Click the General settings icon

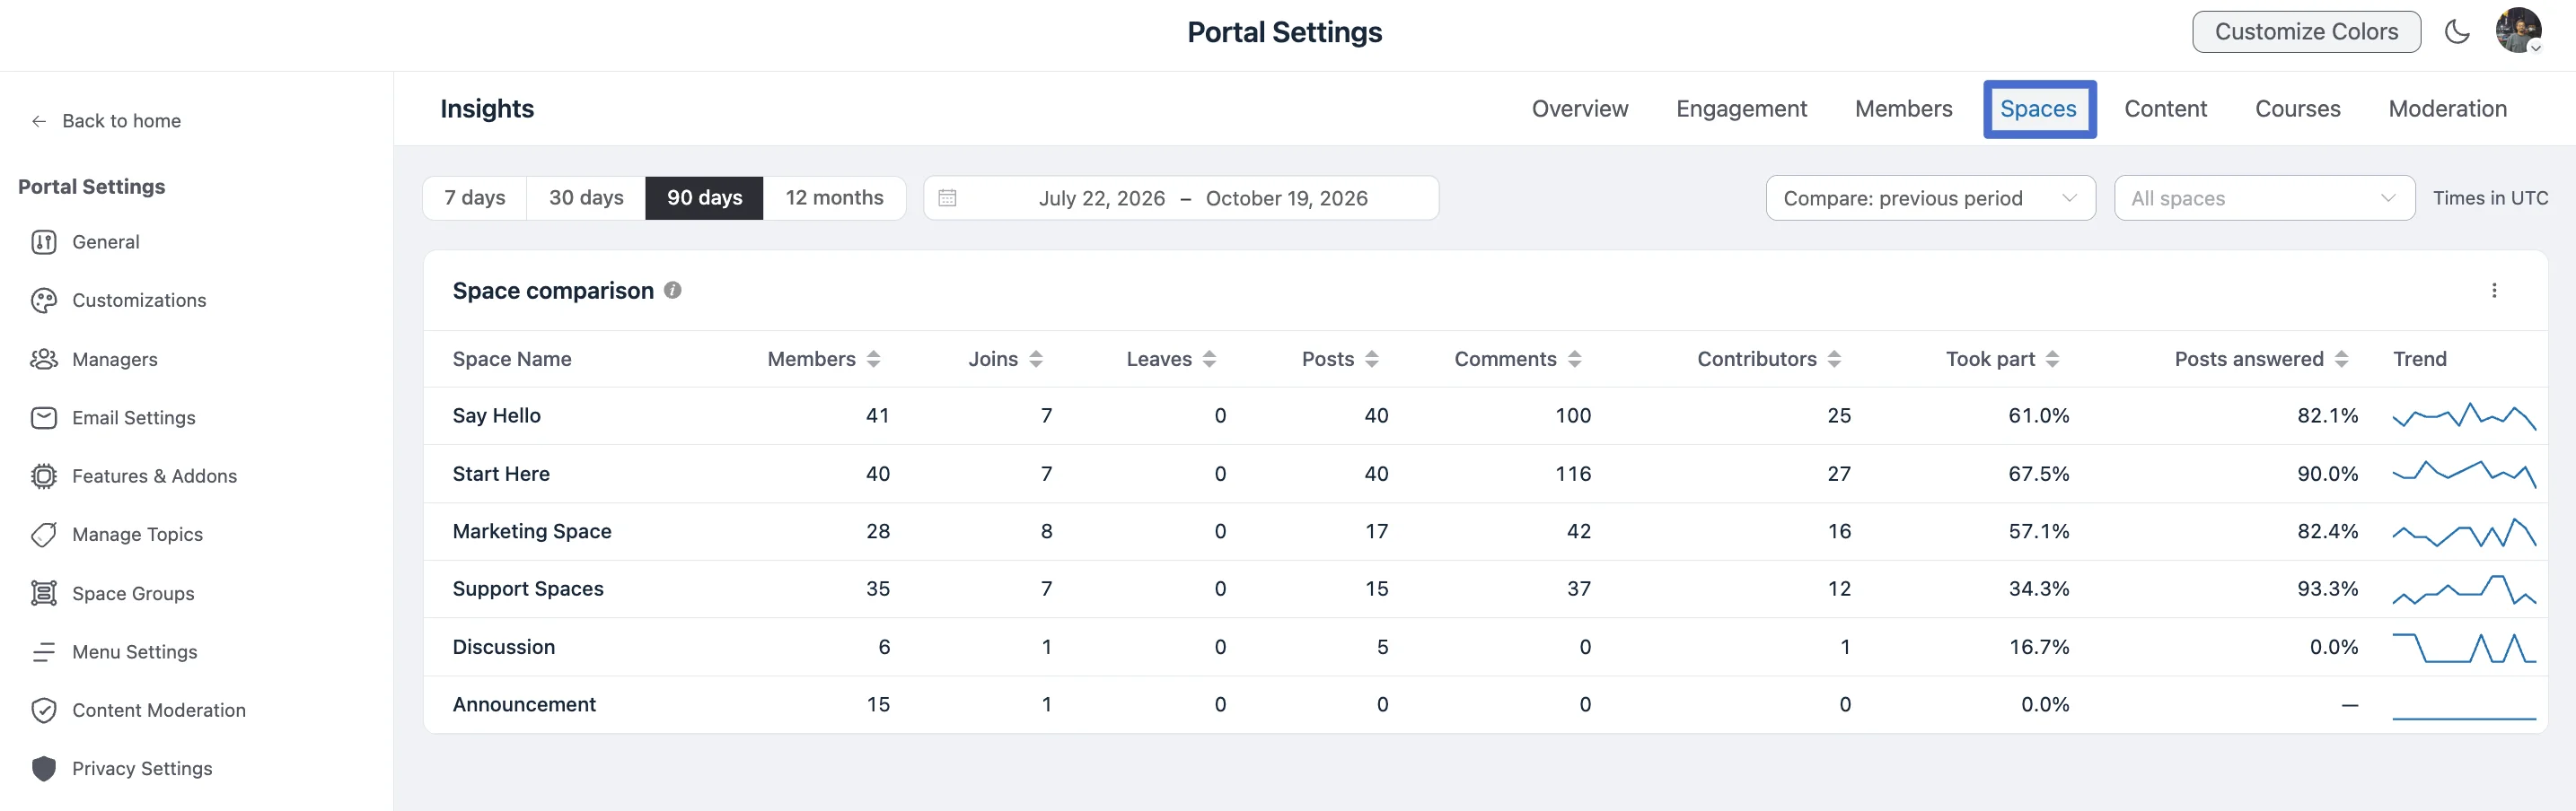click(44, 241)
